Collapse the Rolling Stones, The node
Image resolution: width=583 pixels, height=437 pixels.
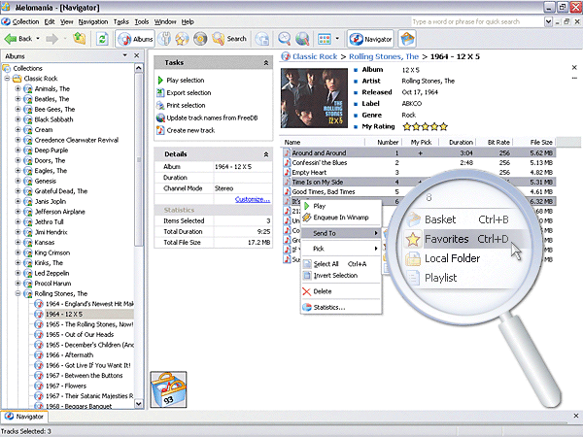click(17, 293)
